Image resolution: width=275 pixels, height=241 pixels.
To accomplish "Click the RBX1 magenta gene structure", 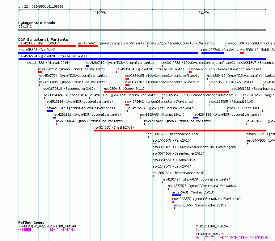I will tap(63, 230).
